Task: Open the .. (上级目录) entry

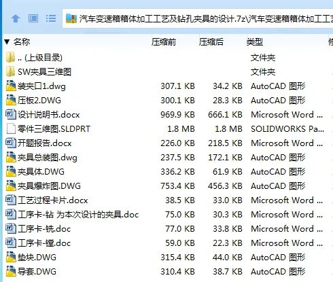Action: [x=40, y=58]
